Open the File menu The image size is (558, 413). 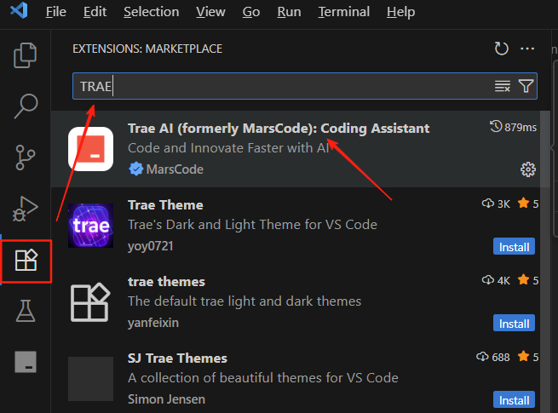pos(56,12)
